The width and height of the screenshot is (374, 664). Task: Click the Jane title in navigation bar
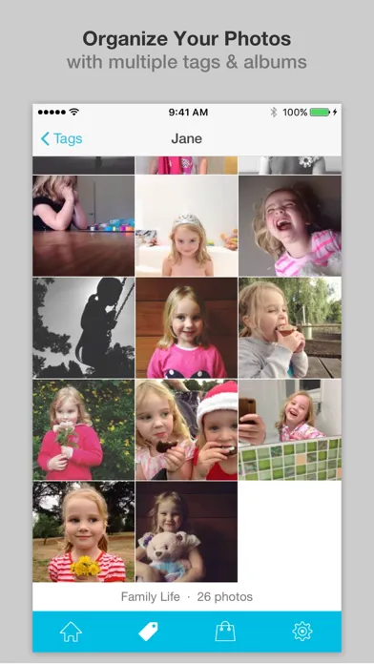187,138
